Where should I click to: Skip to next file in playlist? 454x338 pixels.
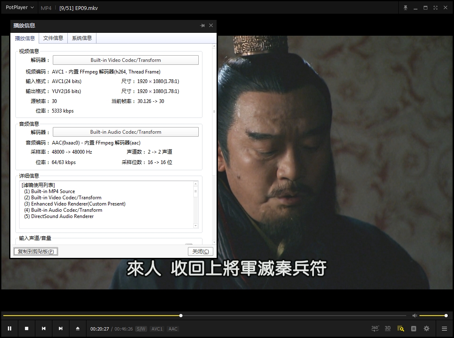(x=61, y=328)
